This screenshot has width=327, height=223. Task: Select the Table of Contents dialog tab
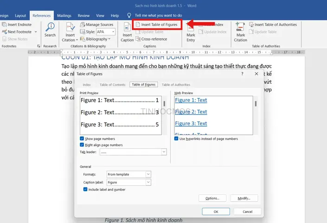coord(112,85)
